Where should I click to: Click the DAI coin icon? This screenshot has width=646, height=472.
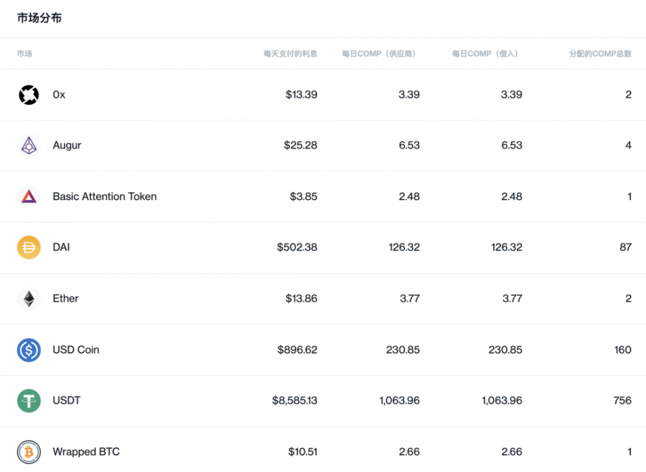28,247
